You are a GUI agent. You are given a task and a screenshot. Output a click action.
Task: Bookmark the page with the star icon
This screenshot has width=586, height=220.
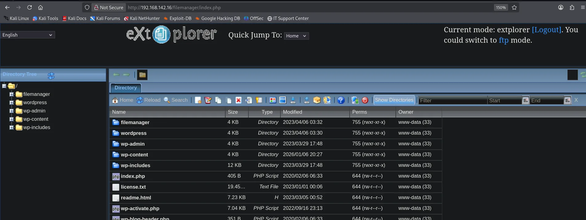[514, 7]
